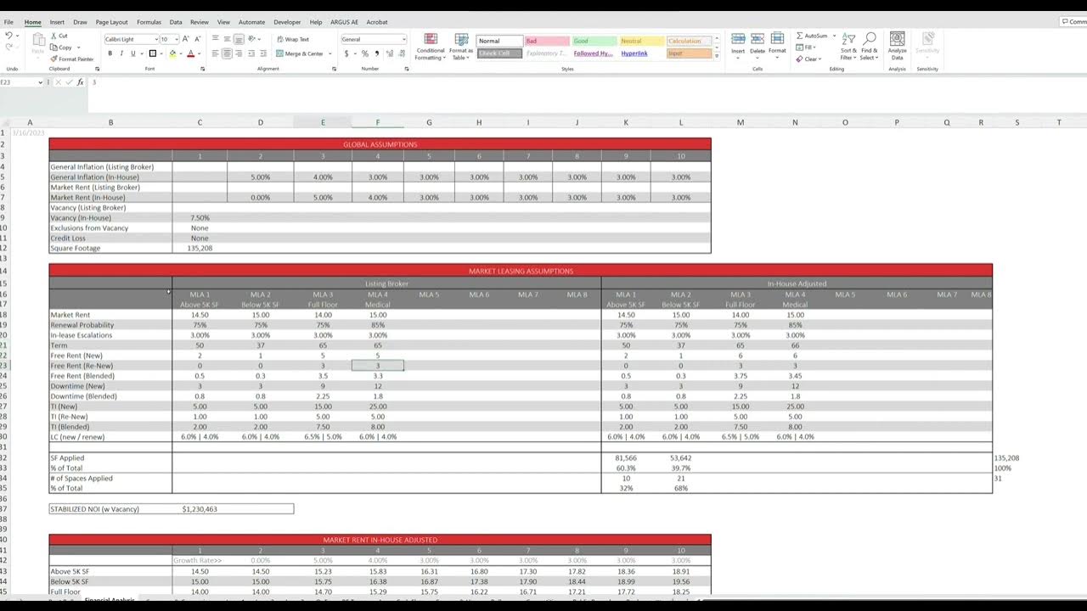
Task: Apply the Neutral cell style swatch
Action: point(641,41)
